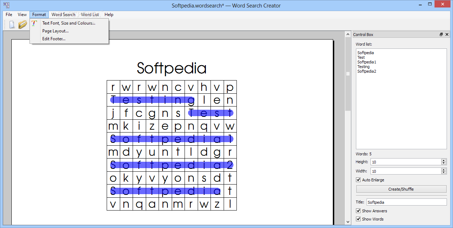Select 'Softpedia' in the word list
This screenshot has width=453, height=228.
366,53
